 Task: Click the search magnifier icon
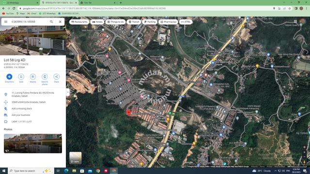[x=51, y=22]
